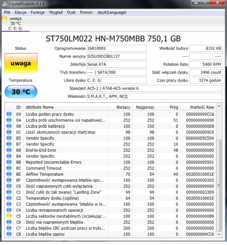Viewport: 227px width, 245px height.
Task: Click the blue status dot for attribute C6
Action: pos(9,222)
